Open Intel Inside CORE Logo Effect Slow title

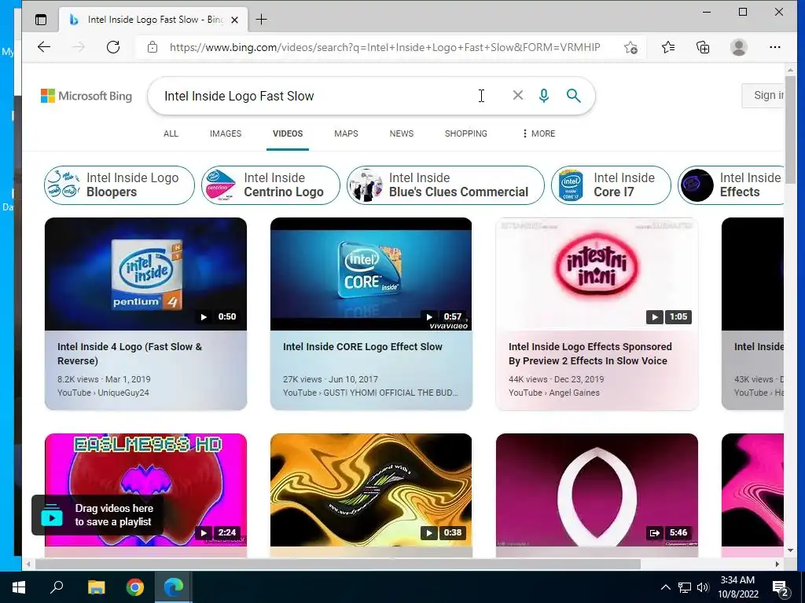(362, 346)
